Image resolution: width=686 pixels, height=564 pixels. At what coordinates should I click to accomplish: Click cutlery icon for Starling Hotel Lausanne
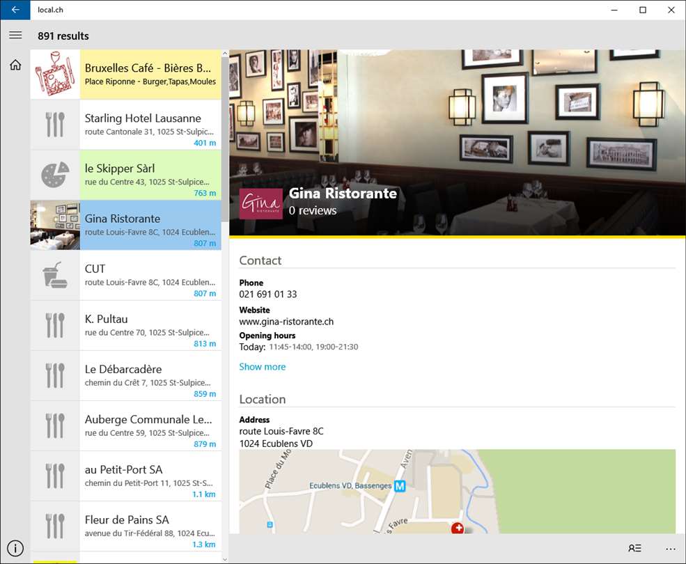pyautogui.click(x=55, y=125)
